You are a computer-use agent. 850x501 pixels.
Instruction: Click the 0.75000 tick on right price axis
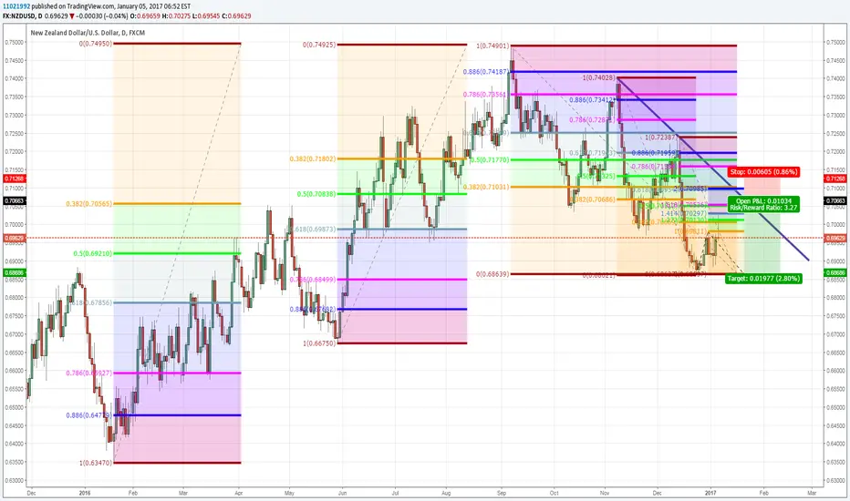tap(835, 42)
